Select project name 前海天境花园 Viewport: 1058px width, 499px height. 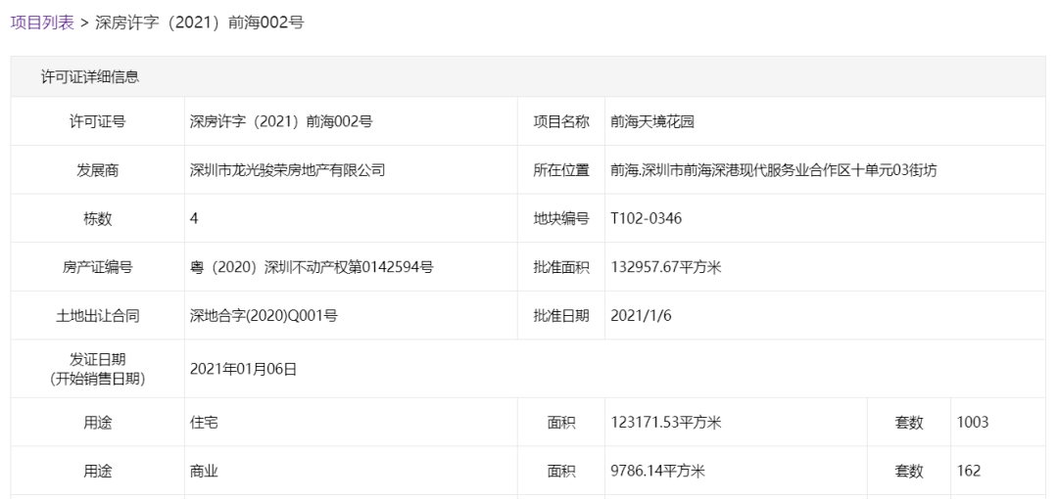click(651, 121)
